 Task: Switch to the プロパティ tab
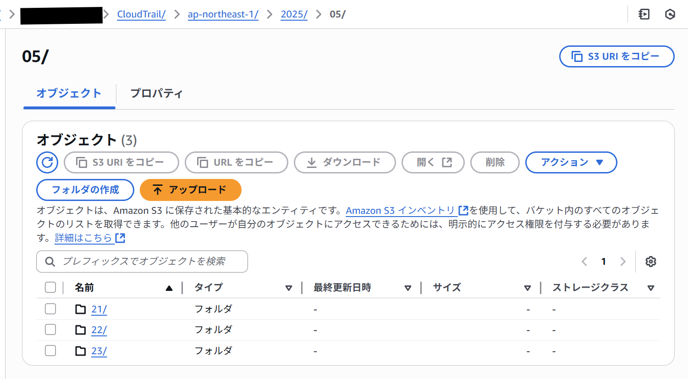pyautogui.click(x=156, y=93)
